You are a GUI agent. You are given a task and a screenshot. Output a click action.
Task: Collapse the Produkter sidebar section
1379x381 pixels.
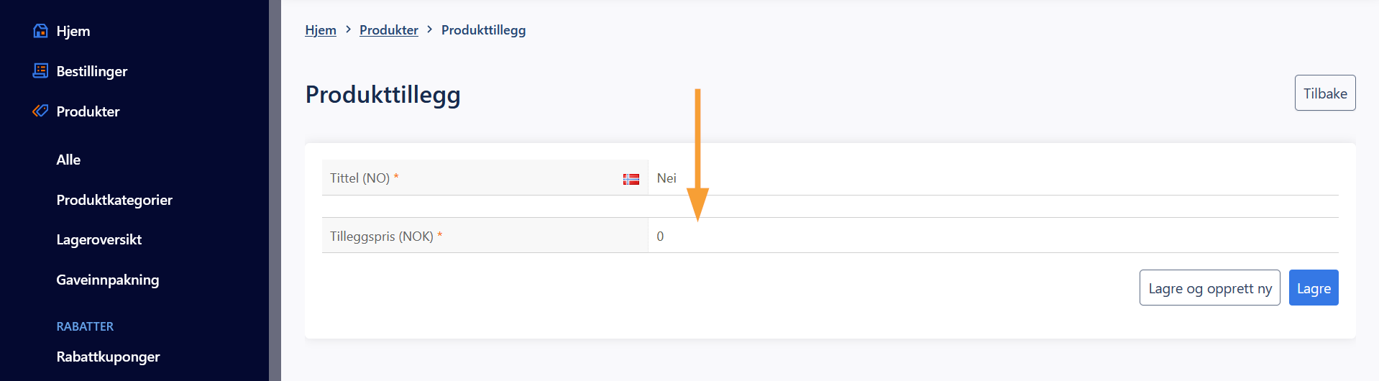click(88, 111)
